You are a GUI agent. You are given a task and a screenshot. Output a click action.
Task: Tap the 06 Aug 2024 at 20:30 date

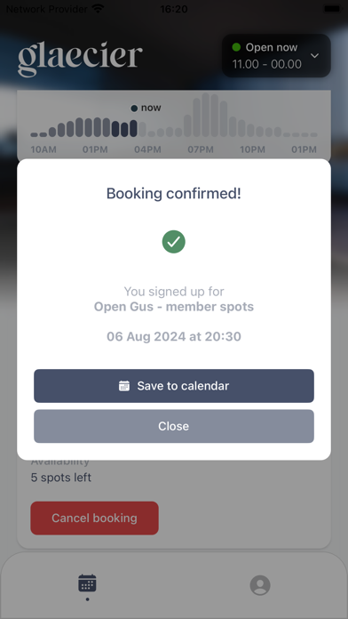[x=174, y=336]
